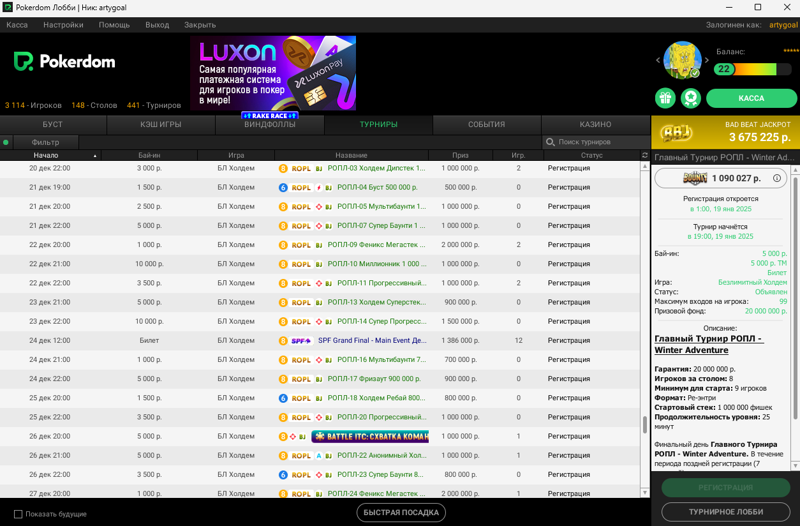Screen dimensions: 800x526
Task: Switch to the previous avatar with left arrow
Action: point(658,61)
